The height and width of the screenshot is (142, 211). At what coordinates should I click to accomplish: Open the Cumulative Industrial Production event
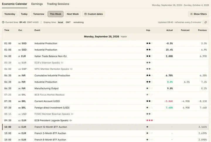(x=52, y=76)
